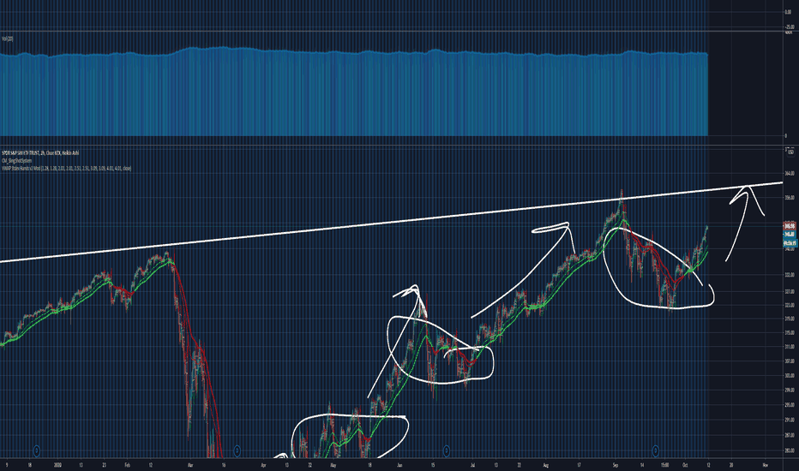Select the VWAP Stdev Bands indicator label
Screen dimensions: 799x471
[x=66, y=168]
